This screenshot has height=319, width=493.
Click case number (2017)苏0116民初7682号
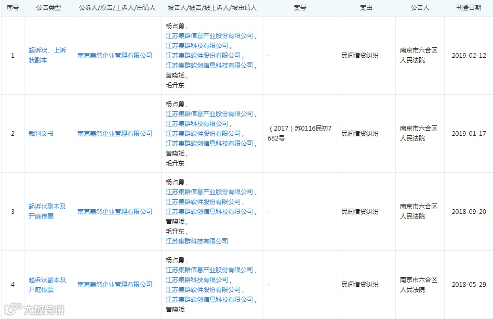tap(300, 133)
